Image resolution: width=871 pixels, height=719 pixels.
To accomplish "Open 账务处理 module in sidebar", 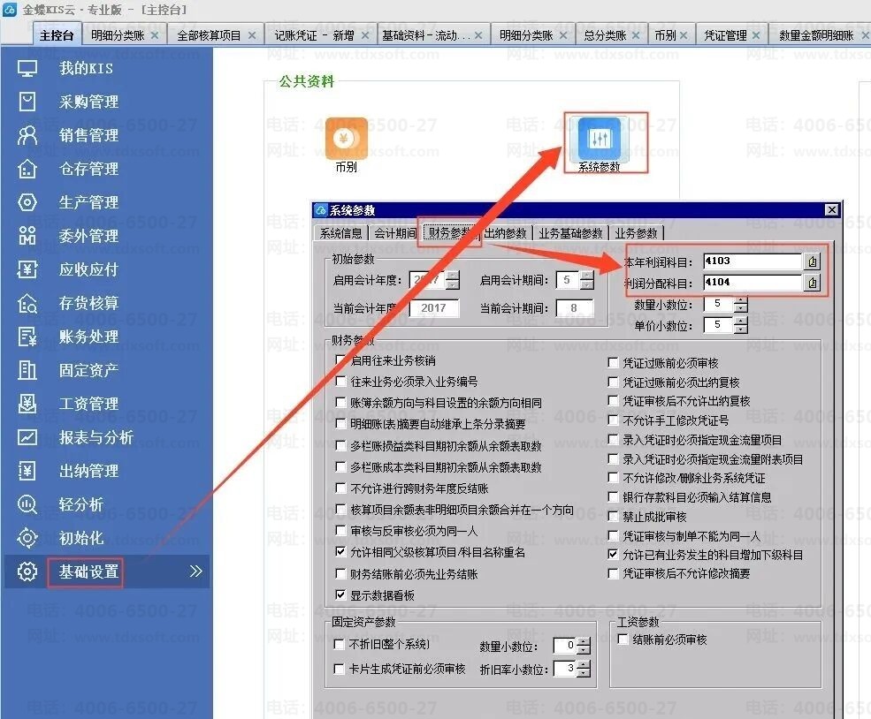I will 89,337.
